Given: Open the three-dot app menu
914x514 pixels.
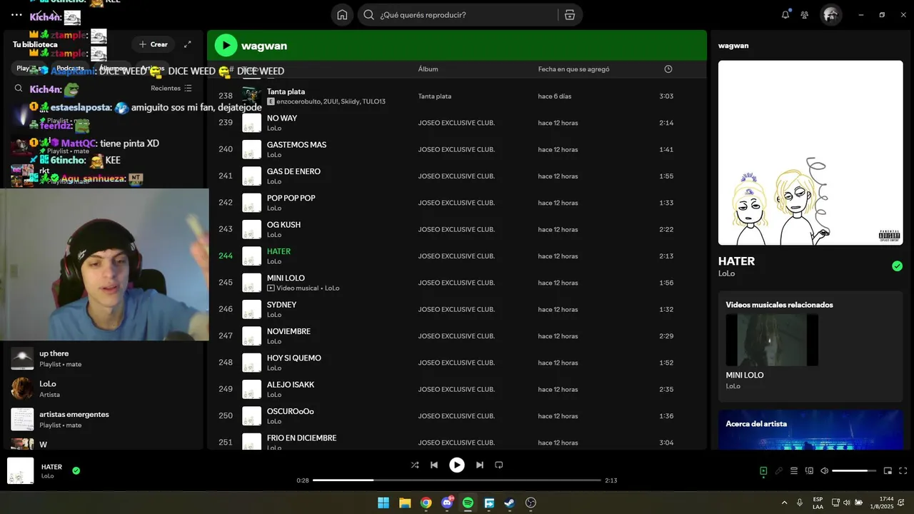Looking at the screenshot, I should (16, 15).
